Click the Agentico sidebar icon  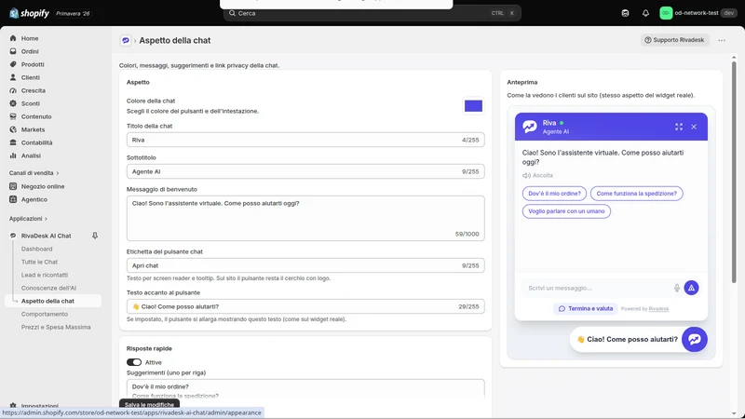[13, 199]
